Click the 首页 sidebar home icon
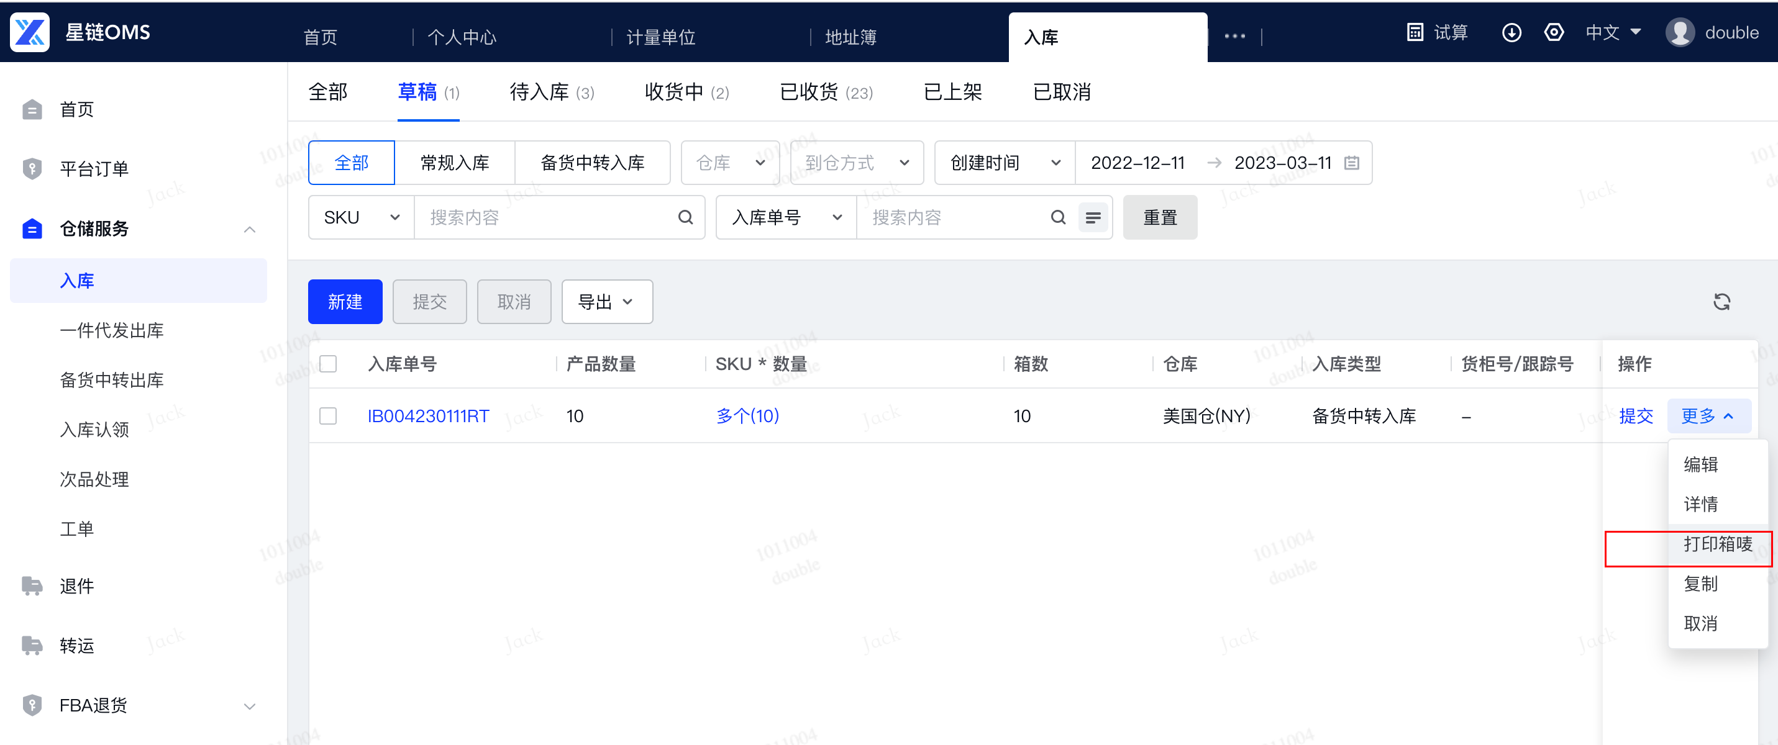The width and height of the screenshot is (1778, 745). click(32, 110)
